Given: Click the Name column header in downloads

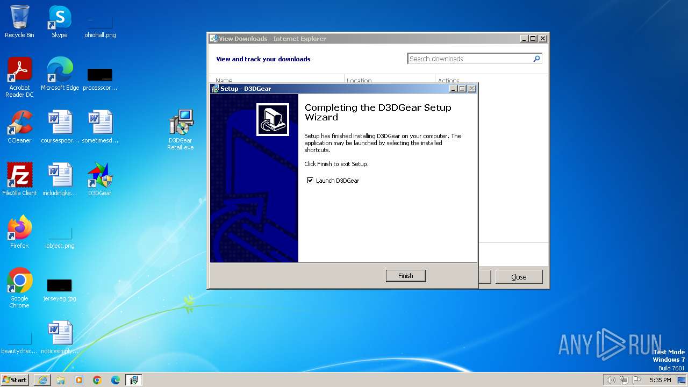Looking at the screenshot, I should click(276, 80).
